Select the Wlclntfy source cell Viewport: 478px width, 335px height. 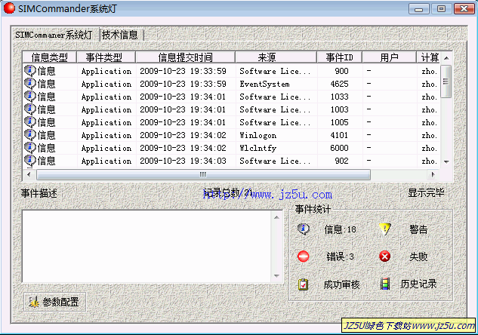pos(258,148)
